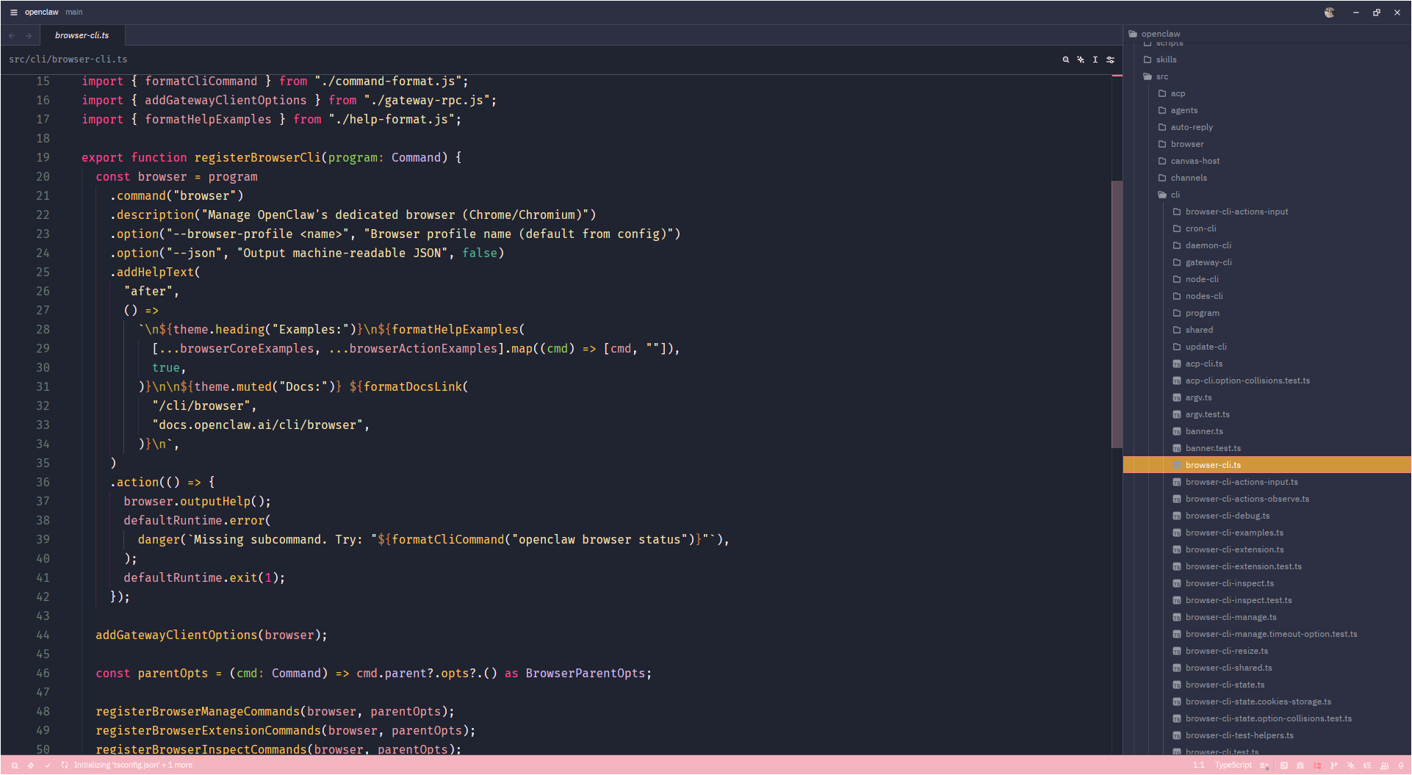Open argv.test.ts in the file tree
This screenshot has width=1412, height=775.
point(1267,415)
